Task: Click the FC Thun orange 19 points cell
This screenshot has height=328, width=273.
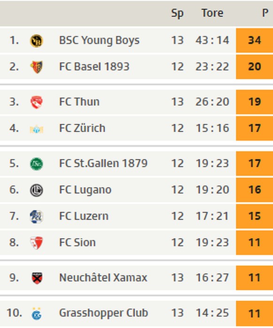Action: point(254,102)
